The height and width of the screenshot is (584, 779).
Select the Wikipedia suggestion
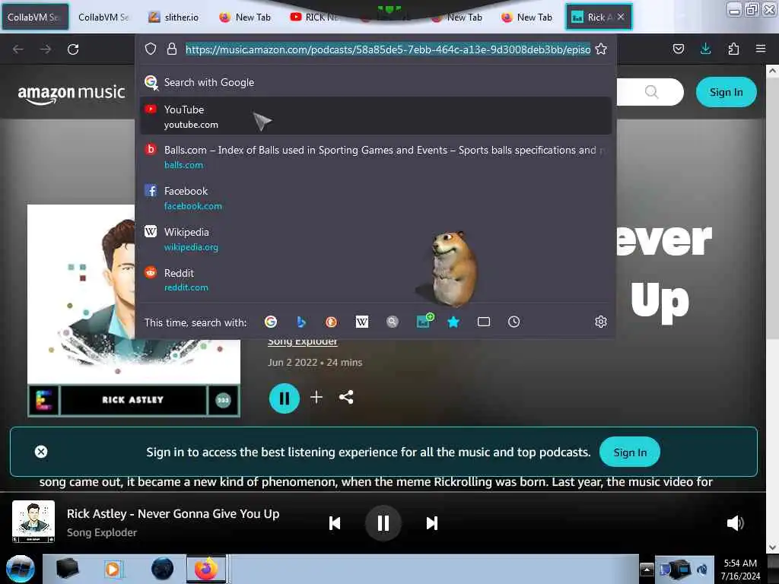376,239
